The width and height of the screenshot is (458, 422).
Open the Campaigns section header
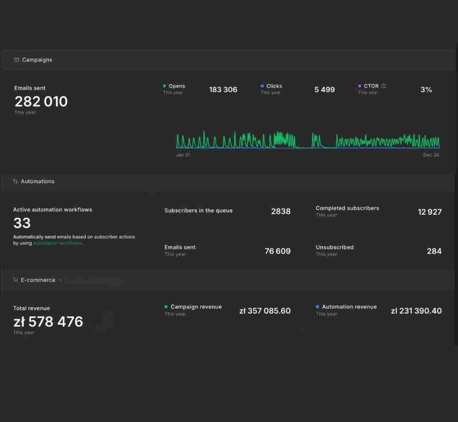(x=229, y=60)
